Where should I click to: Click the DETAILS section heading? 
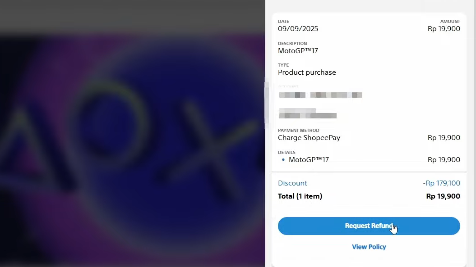(287, 153)
